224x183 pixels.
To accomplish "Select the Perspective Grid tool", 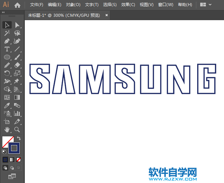I will 17,89.
